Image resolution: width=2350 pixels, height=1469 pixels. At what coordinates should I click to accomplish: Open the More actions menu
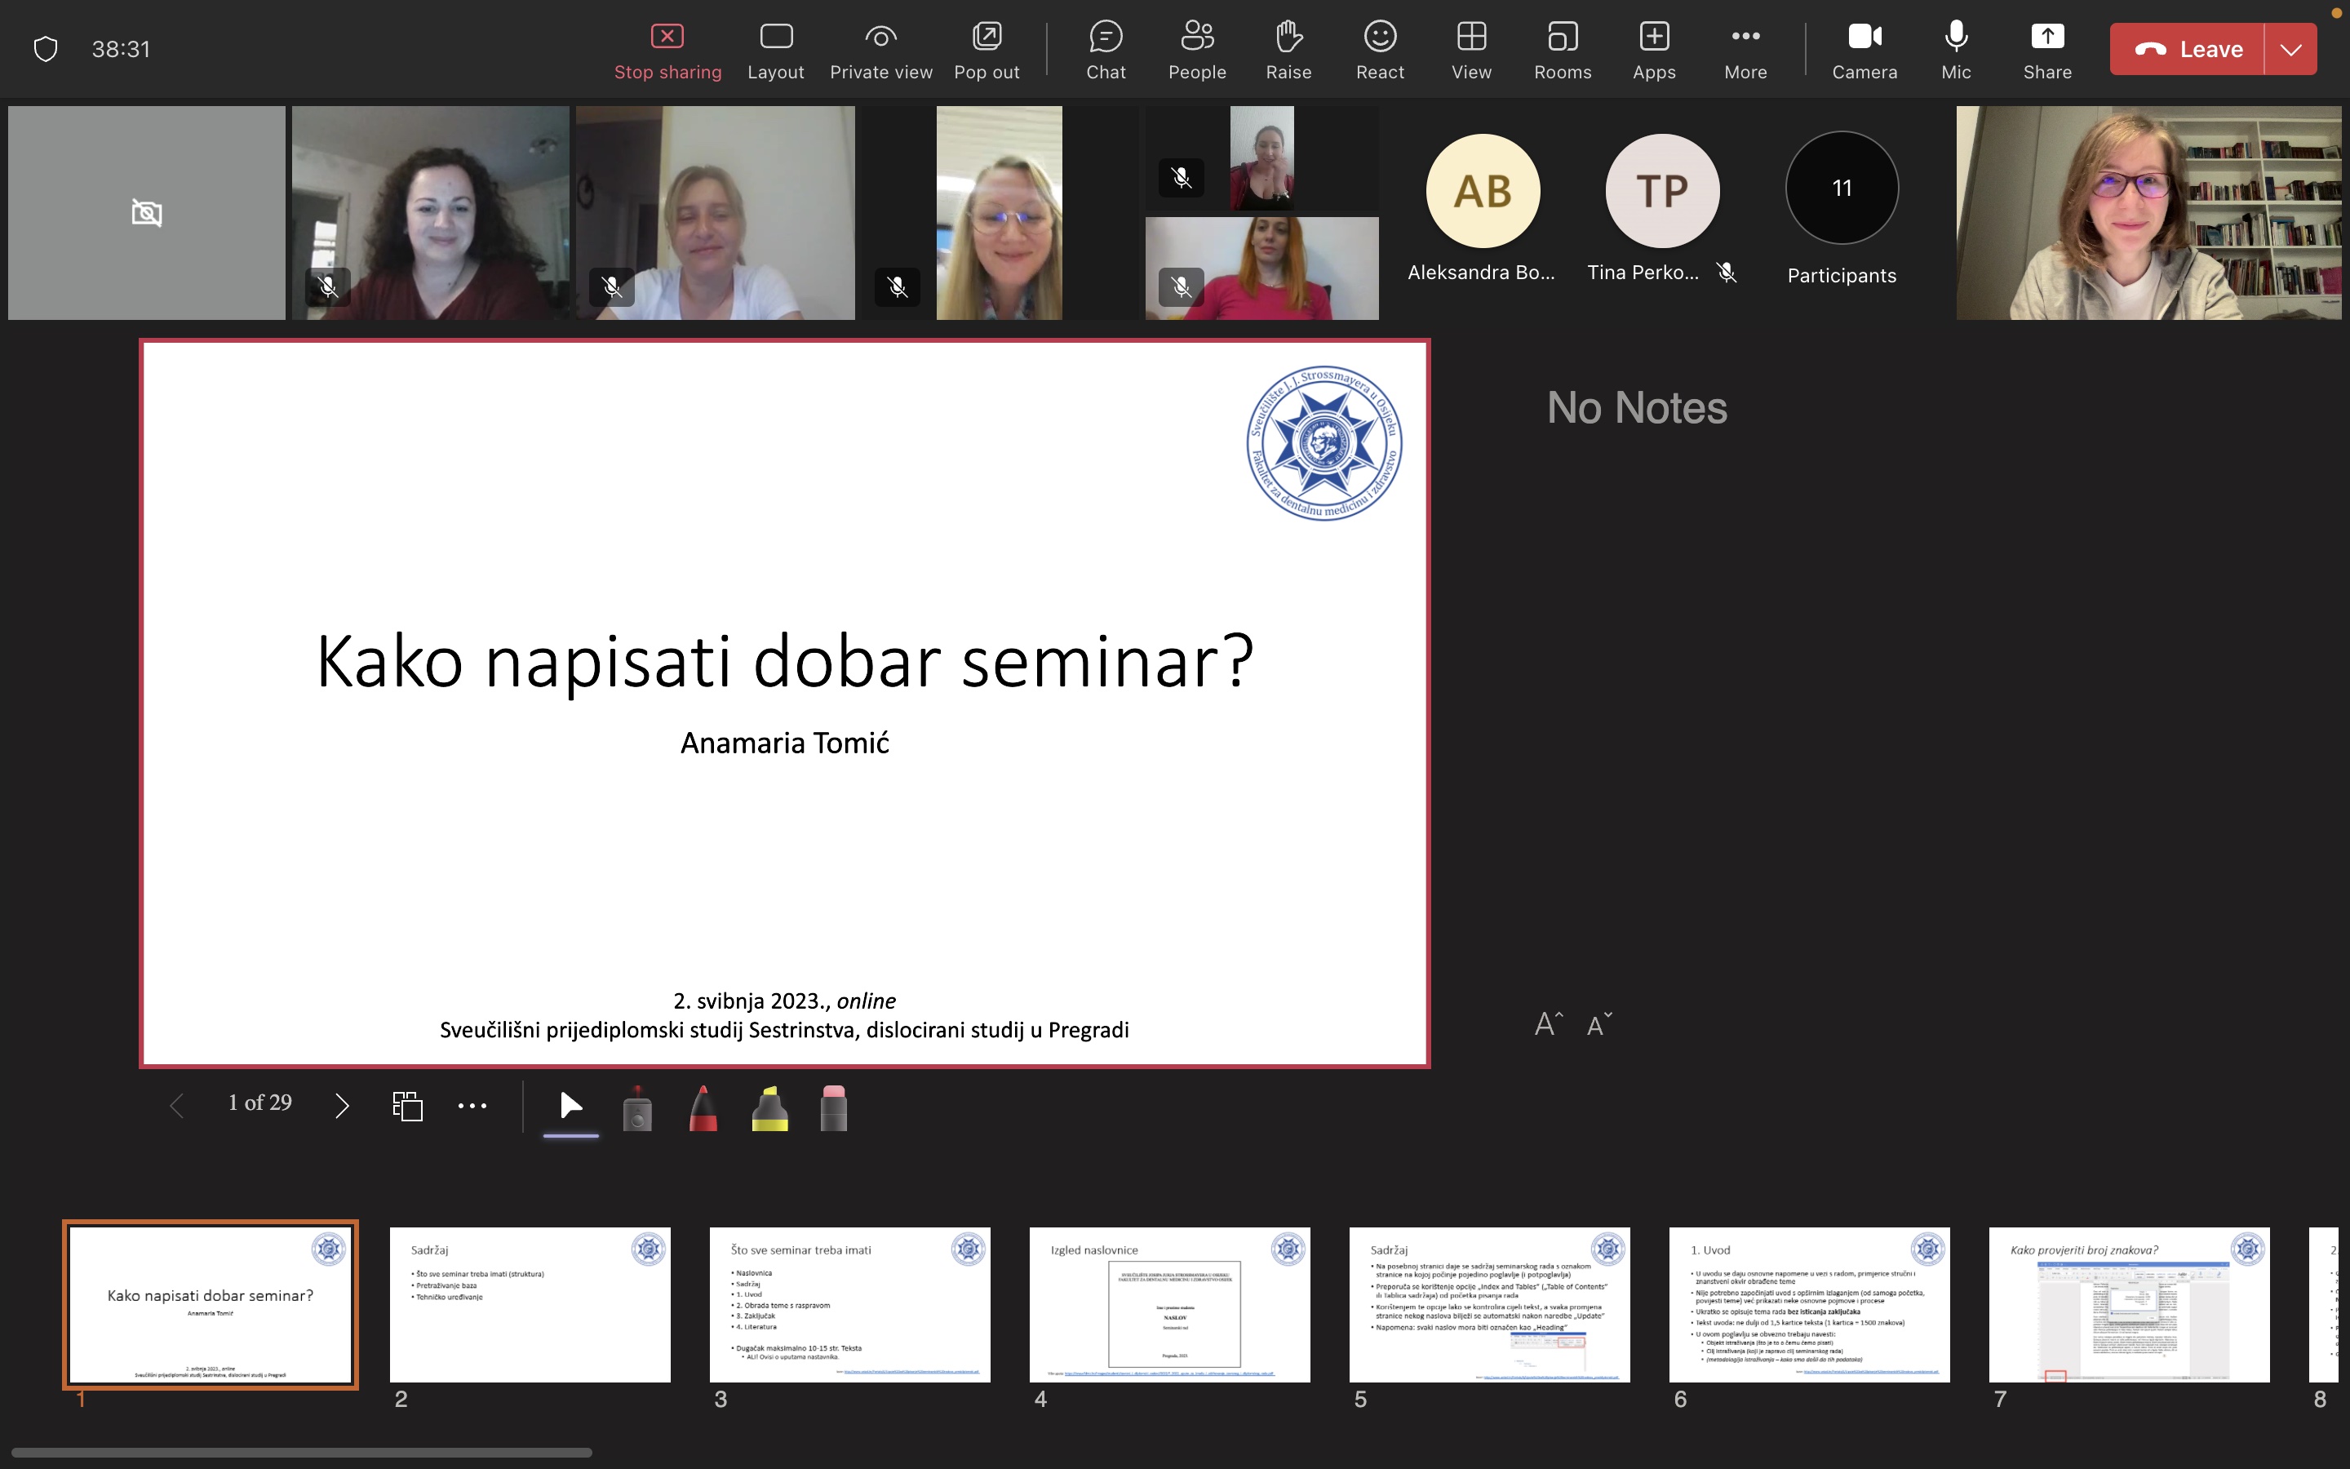pyautogui.click(x=1745, y=49)
